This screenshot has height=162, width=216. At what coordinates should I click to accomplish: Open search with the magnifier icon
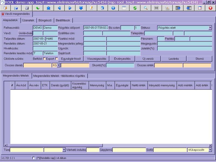(x=146, y=8)
